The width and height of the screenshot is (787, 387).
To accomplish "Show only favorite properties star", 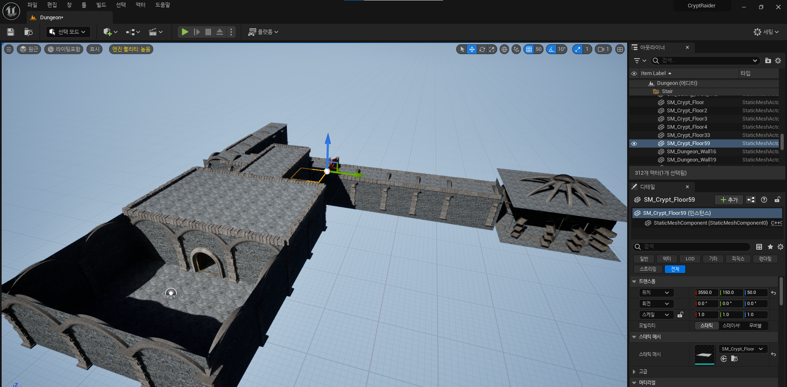I will (770, 247).
